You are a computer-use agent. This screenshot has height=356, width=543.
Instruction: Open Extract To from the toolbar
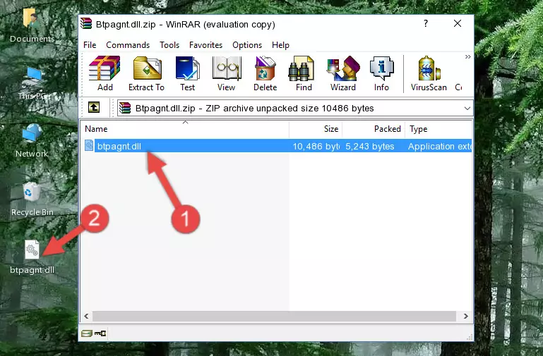(146, 73)
